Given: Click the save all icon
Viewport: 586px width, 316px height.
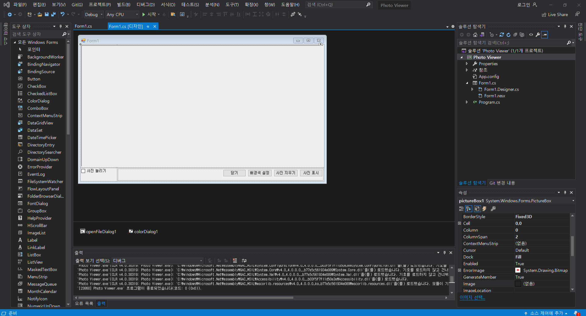Looking at the screenshot, I should pos(53,14).
